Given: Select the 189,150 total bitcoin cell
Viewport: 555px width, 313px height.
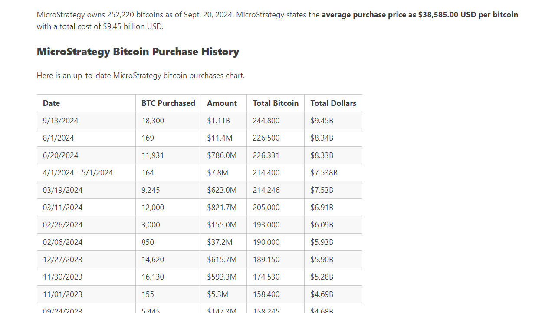Looking at the screenshot, I should pyautogui.click(x=276, y=260).
